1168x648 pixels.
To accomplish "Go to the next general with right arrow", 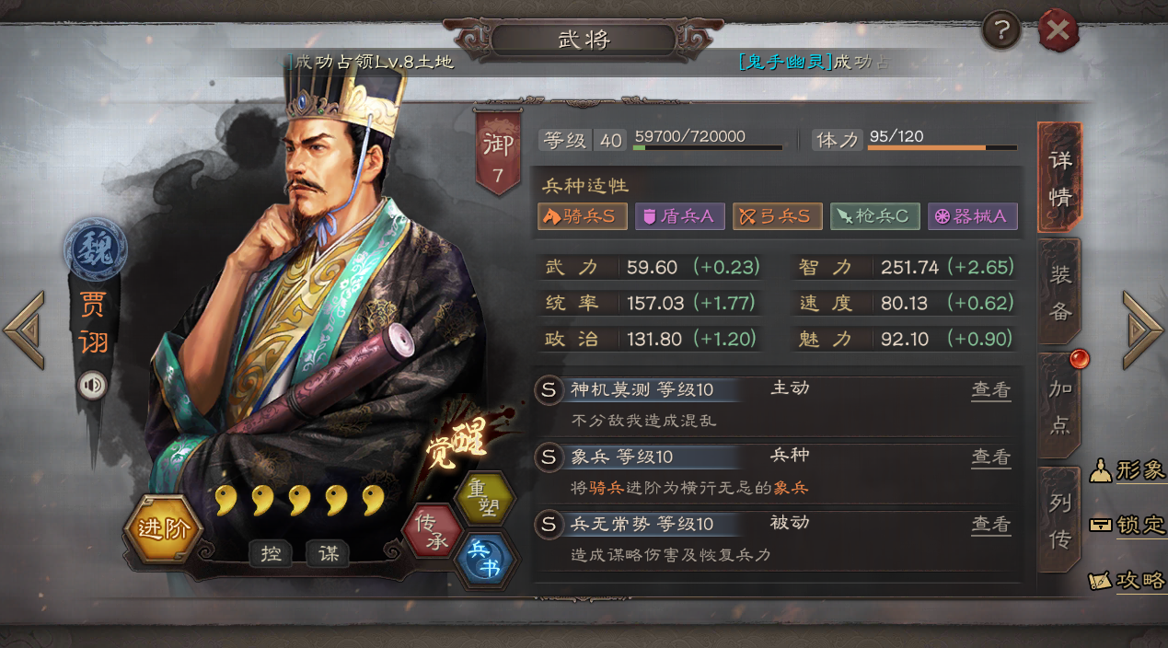I will pyautogui.click(x=1143, y=330).
